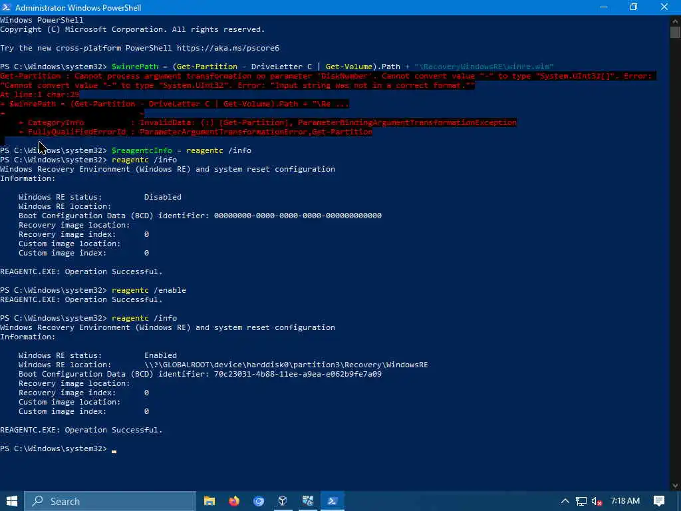Open the blue Chromium browser taskbar icon

[x=259, y=501]
